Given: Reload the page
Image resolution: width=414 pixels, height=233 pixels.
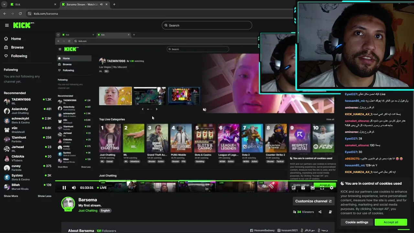Looking at the screenshot, I should [x=20, y=14].
